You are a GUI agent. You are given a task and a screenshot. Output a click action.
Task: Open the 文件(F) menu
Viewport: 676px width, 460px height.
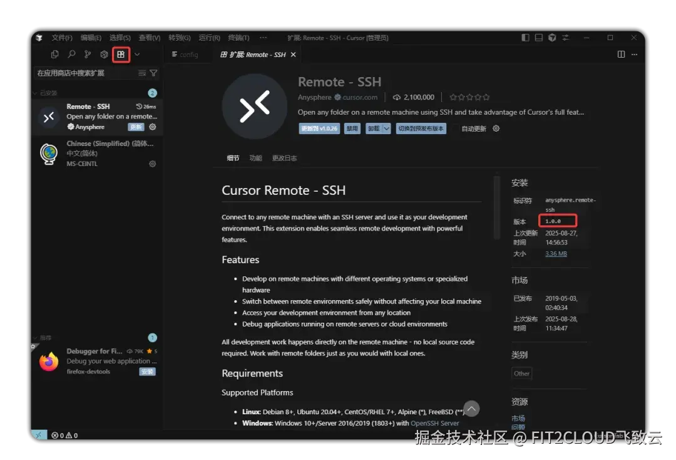pos(62,38)
